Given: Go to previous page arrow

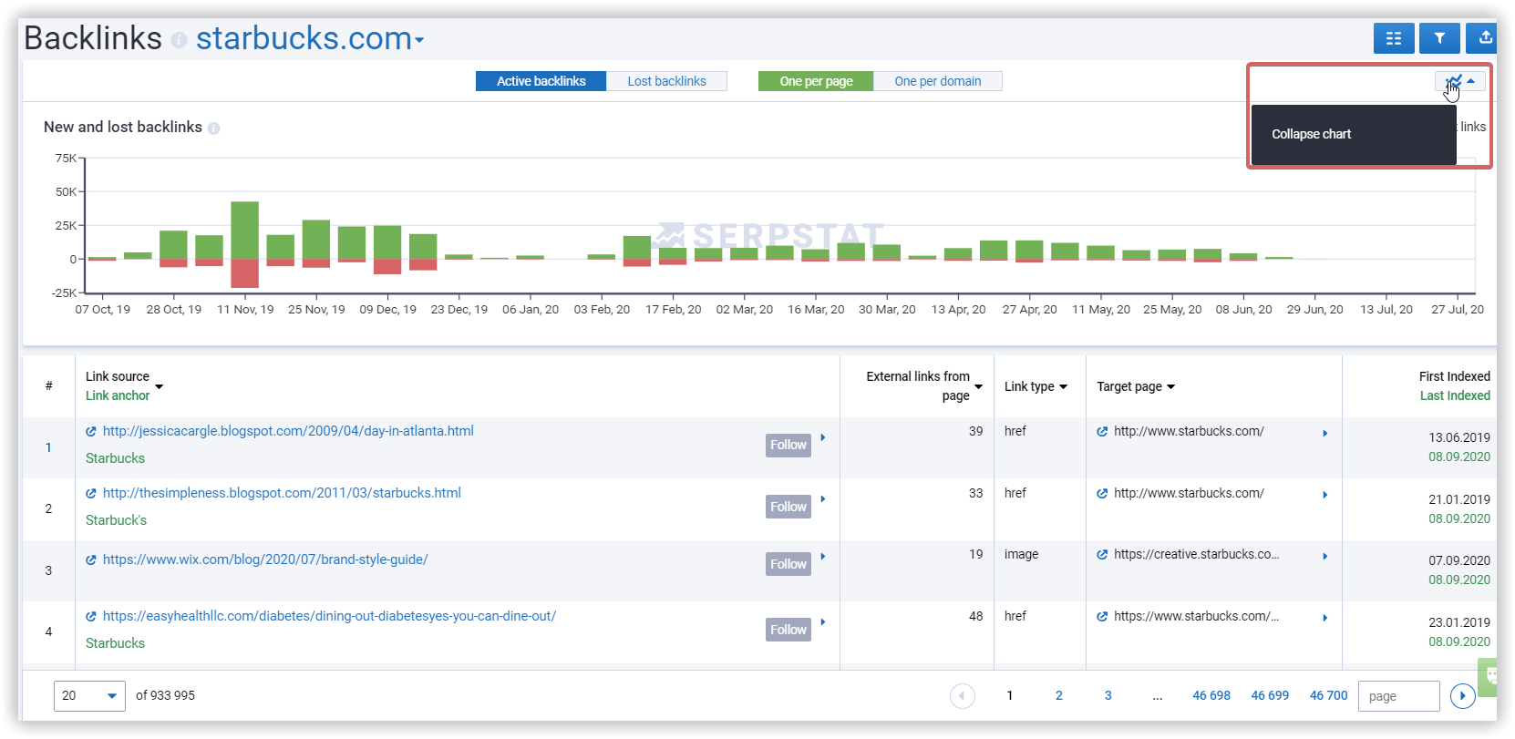Looking at the screenshot, I should pos(962,696).
